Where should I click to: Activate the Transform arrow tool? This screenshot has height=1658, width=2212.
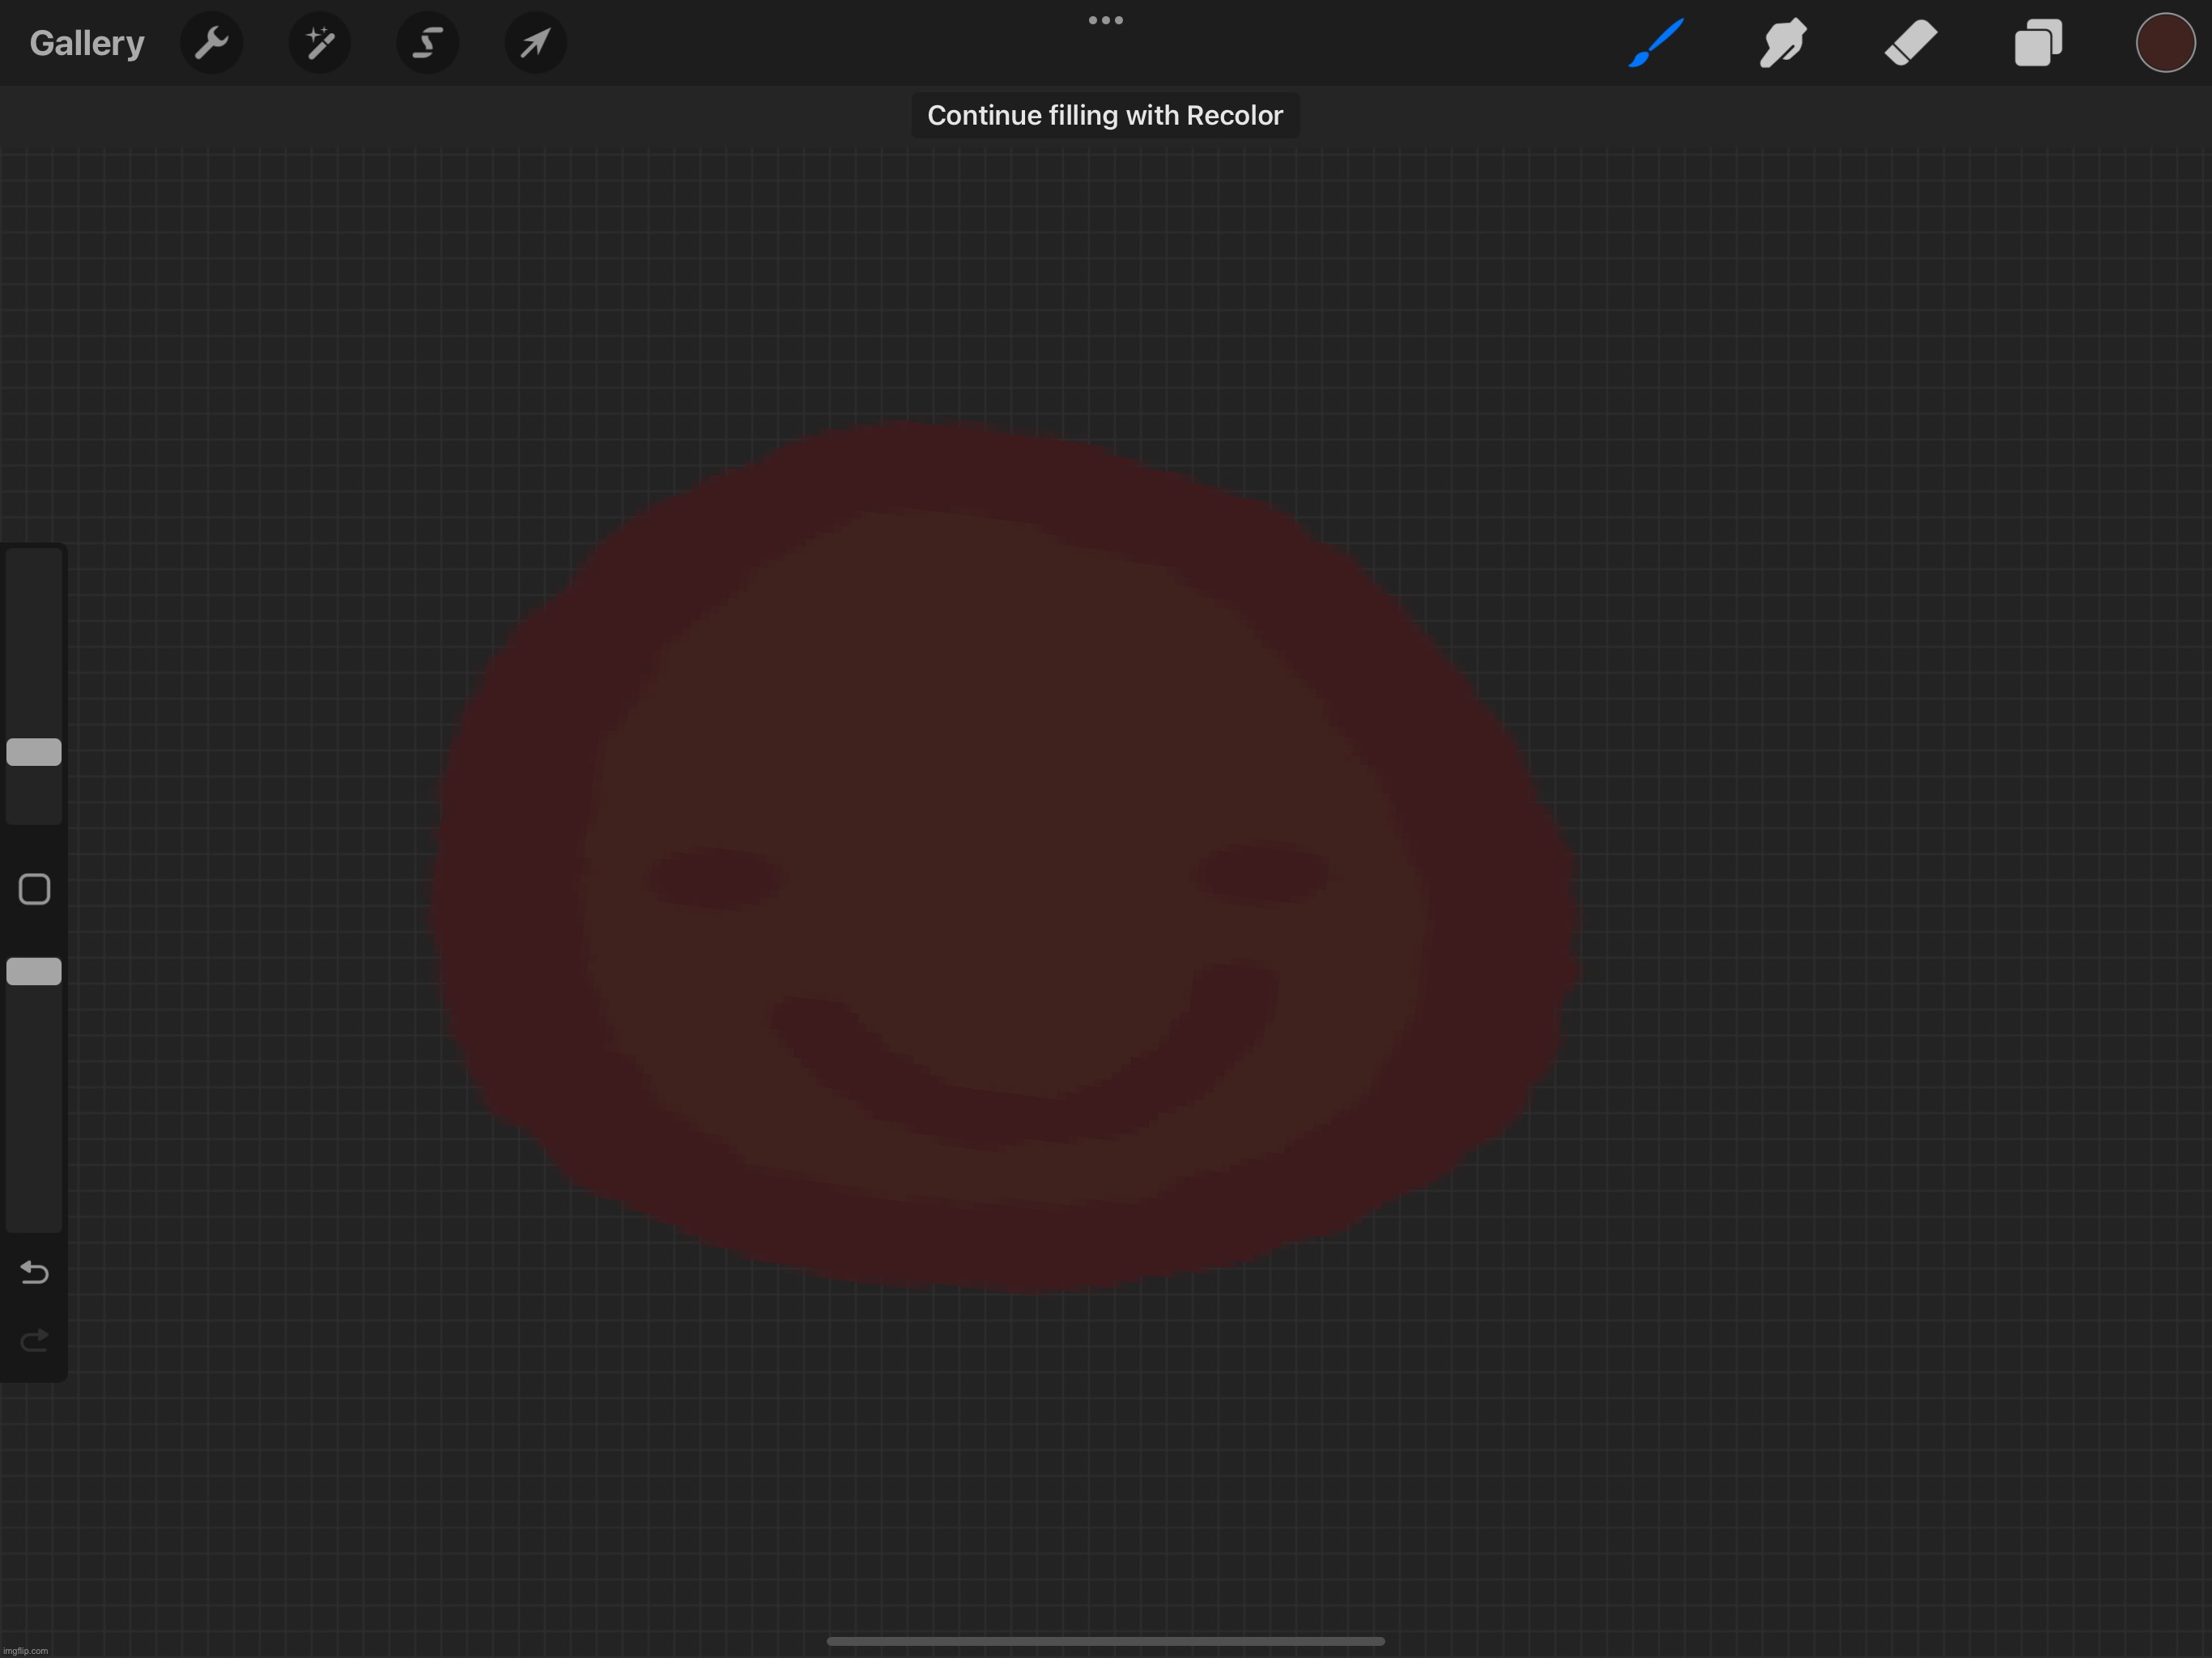[x=536, y=43]
